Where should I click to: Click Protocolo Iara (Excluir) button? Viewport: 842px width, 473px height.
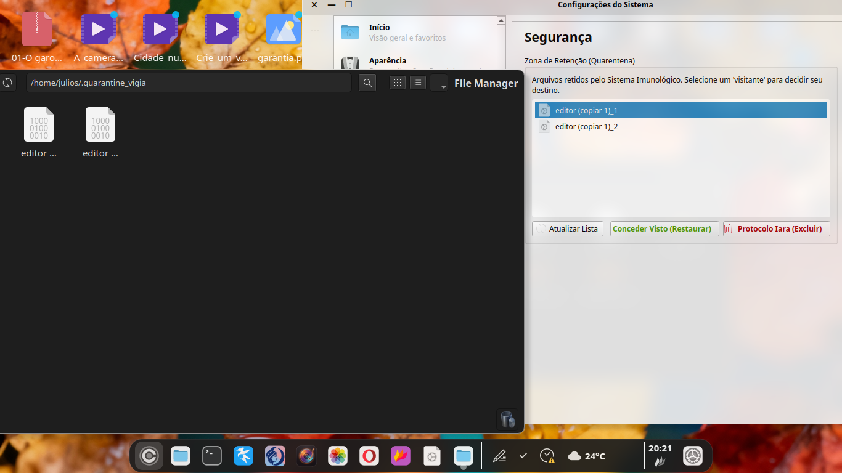(x=776, y=228)
